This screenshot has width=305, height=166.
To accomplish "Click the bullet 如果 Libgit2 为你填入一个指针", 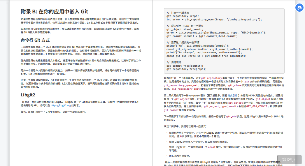I will (199, 142).
